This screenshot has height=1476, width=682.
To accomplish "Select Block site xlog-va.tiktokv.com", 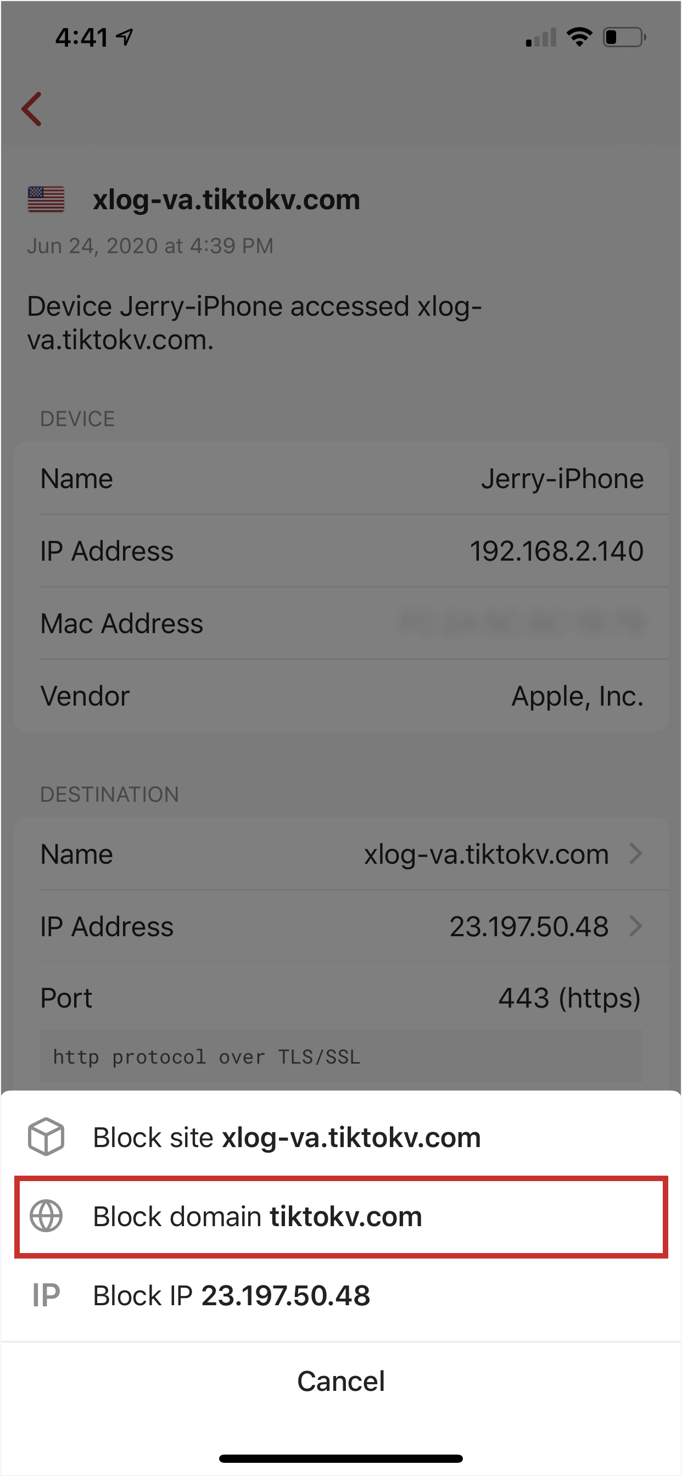I will [341, 1137].
